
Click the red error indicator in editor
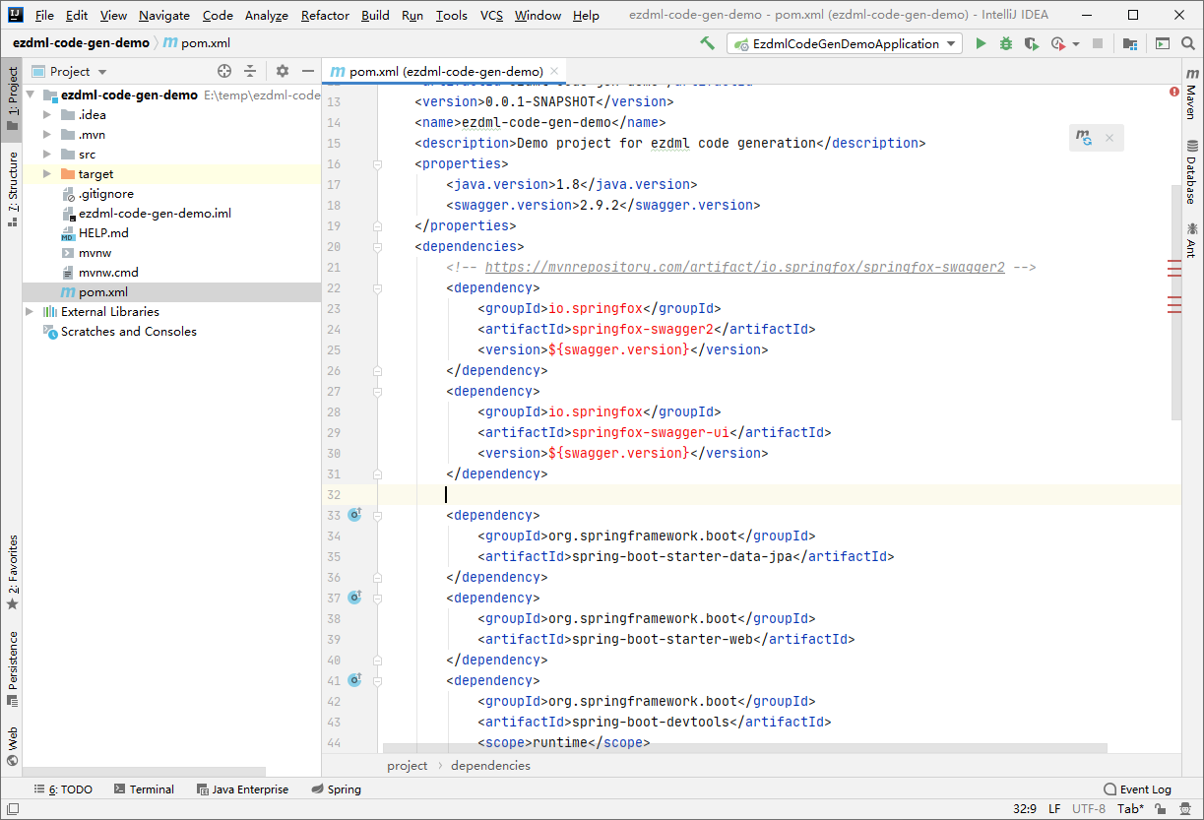pos(1174,91)
